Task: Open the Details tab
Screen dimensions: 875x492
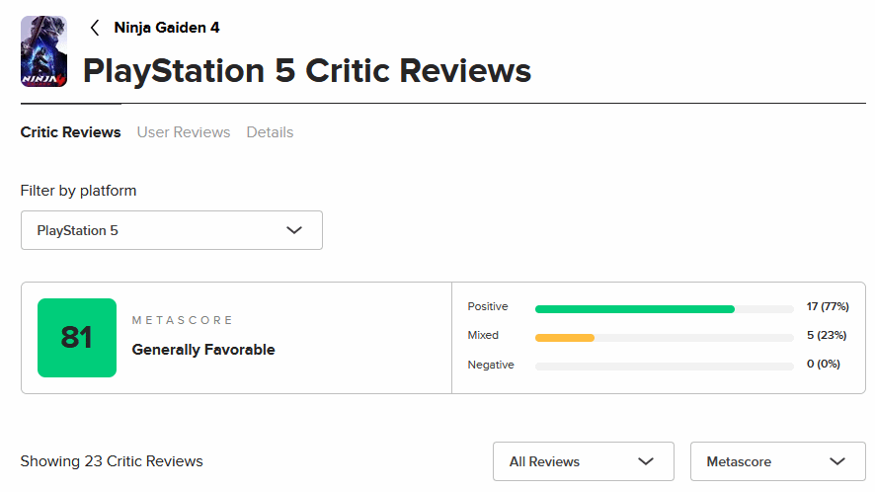Action: pos(270,132)
